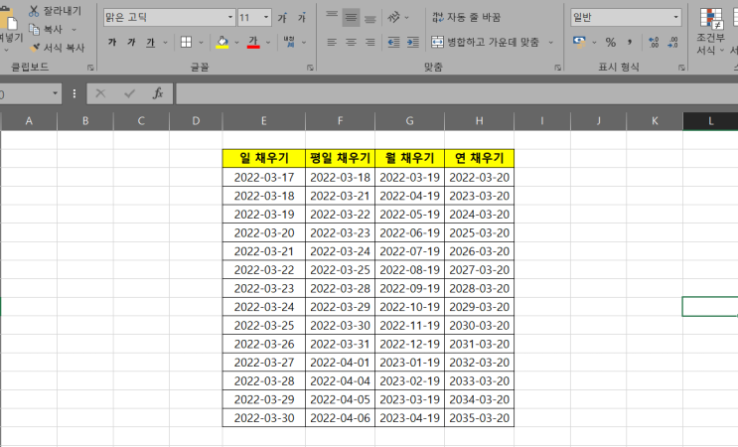Toggle middle vertical alignment
The width and height of the screenshot is (738, 447).
click(x=351, y=18)
